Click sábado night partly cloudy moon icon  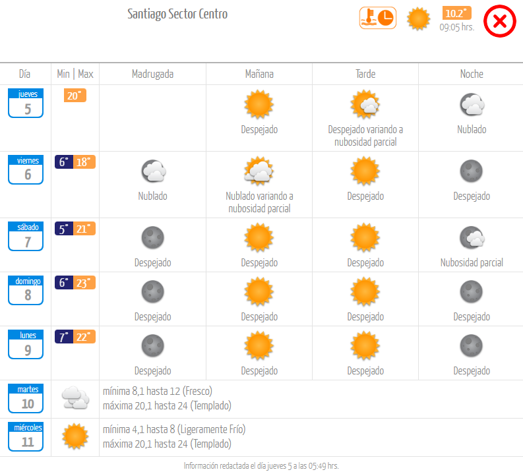pos(472,238)
